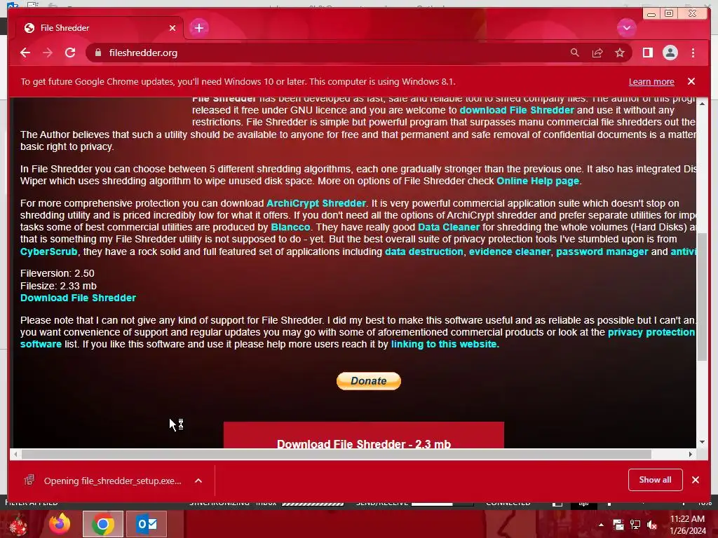
Task: Click the installer icon in downloads bar
Action: click(x=29, y=480)
